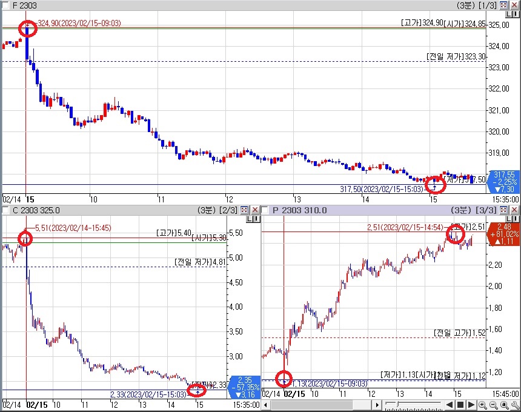Click the 2.35 current price tag
The image size is (521, 412).
(x=244, y=387)
